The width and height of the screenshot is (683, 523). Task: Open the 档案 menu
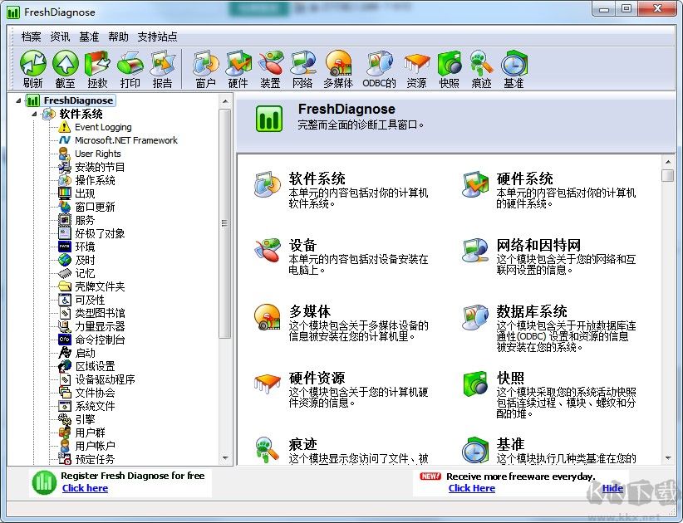(31, 36)
